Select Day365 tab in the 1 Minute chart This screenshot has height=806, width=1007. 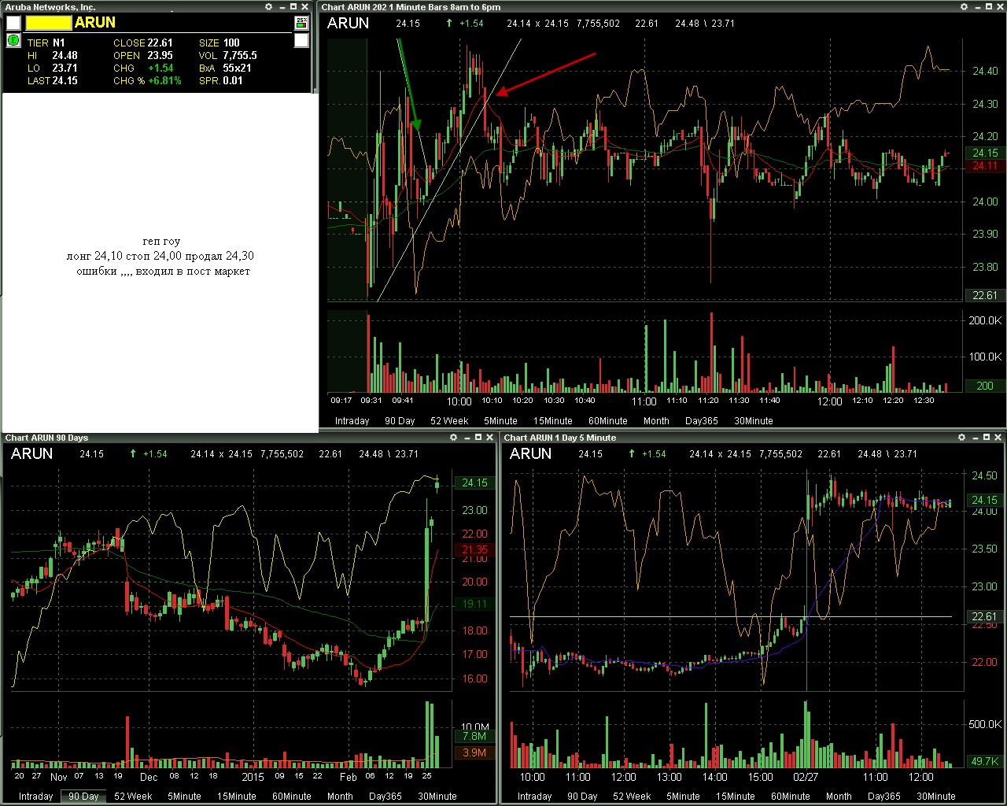tap(702, 421)
